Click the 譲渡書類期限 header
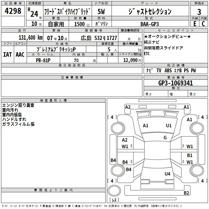Viewport: 209px width, 209px height. [x=130, y=30]
